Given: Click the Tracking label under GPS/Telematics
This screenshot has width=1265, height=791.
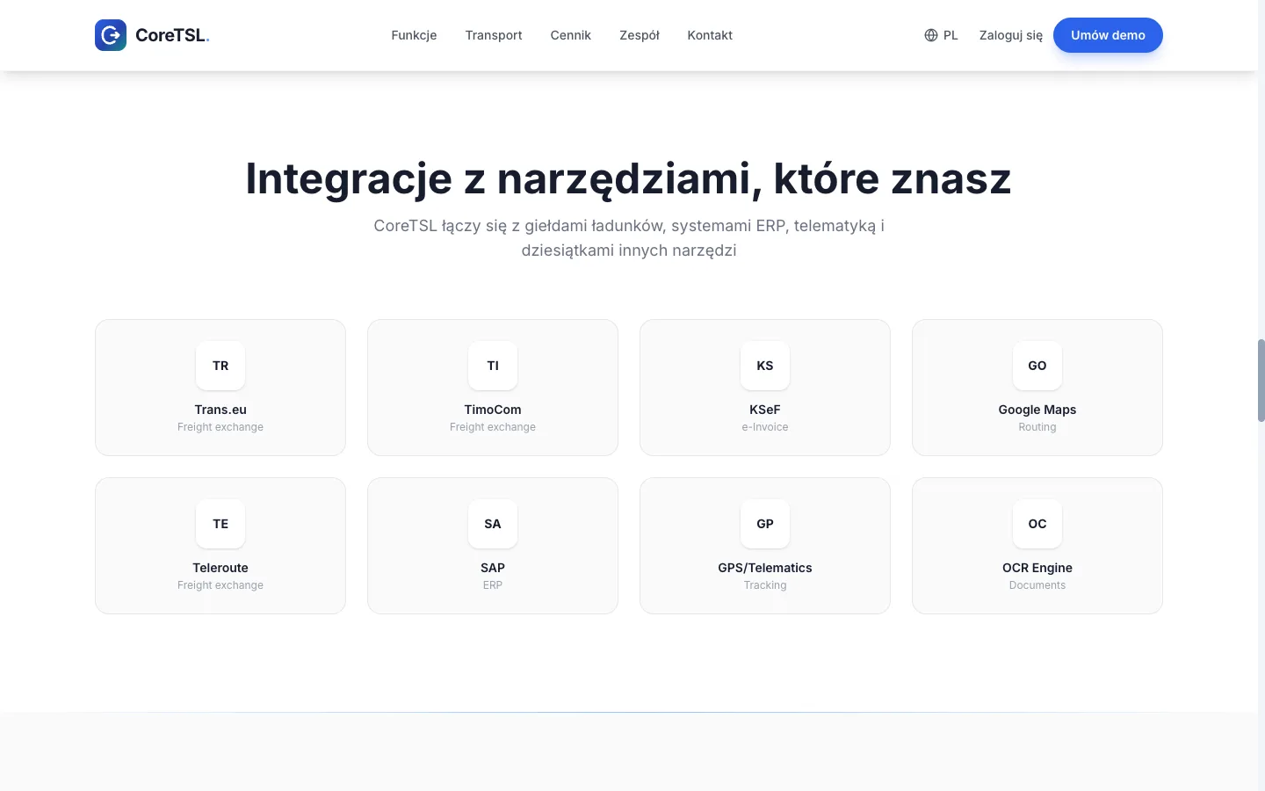Looking at the screenshot, I should coord(765,585).
